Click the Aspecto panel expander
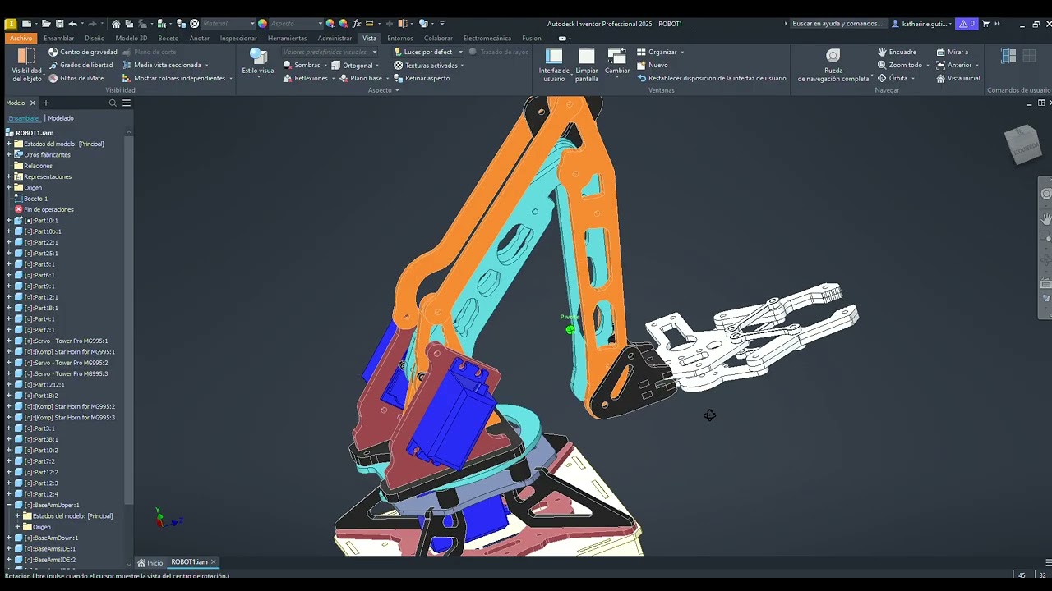The width and height of the screenshot is (1052, 591). (x=397, y=90)
